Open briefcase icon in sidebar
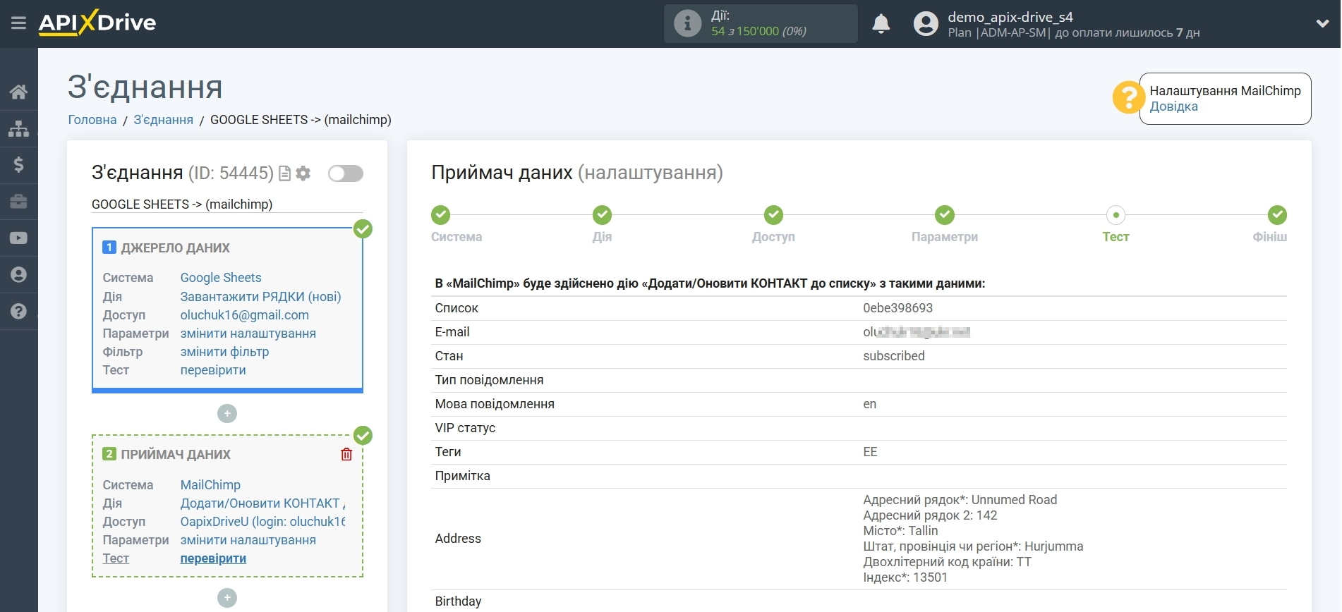 click(x=19, y=202)
